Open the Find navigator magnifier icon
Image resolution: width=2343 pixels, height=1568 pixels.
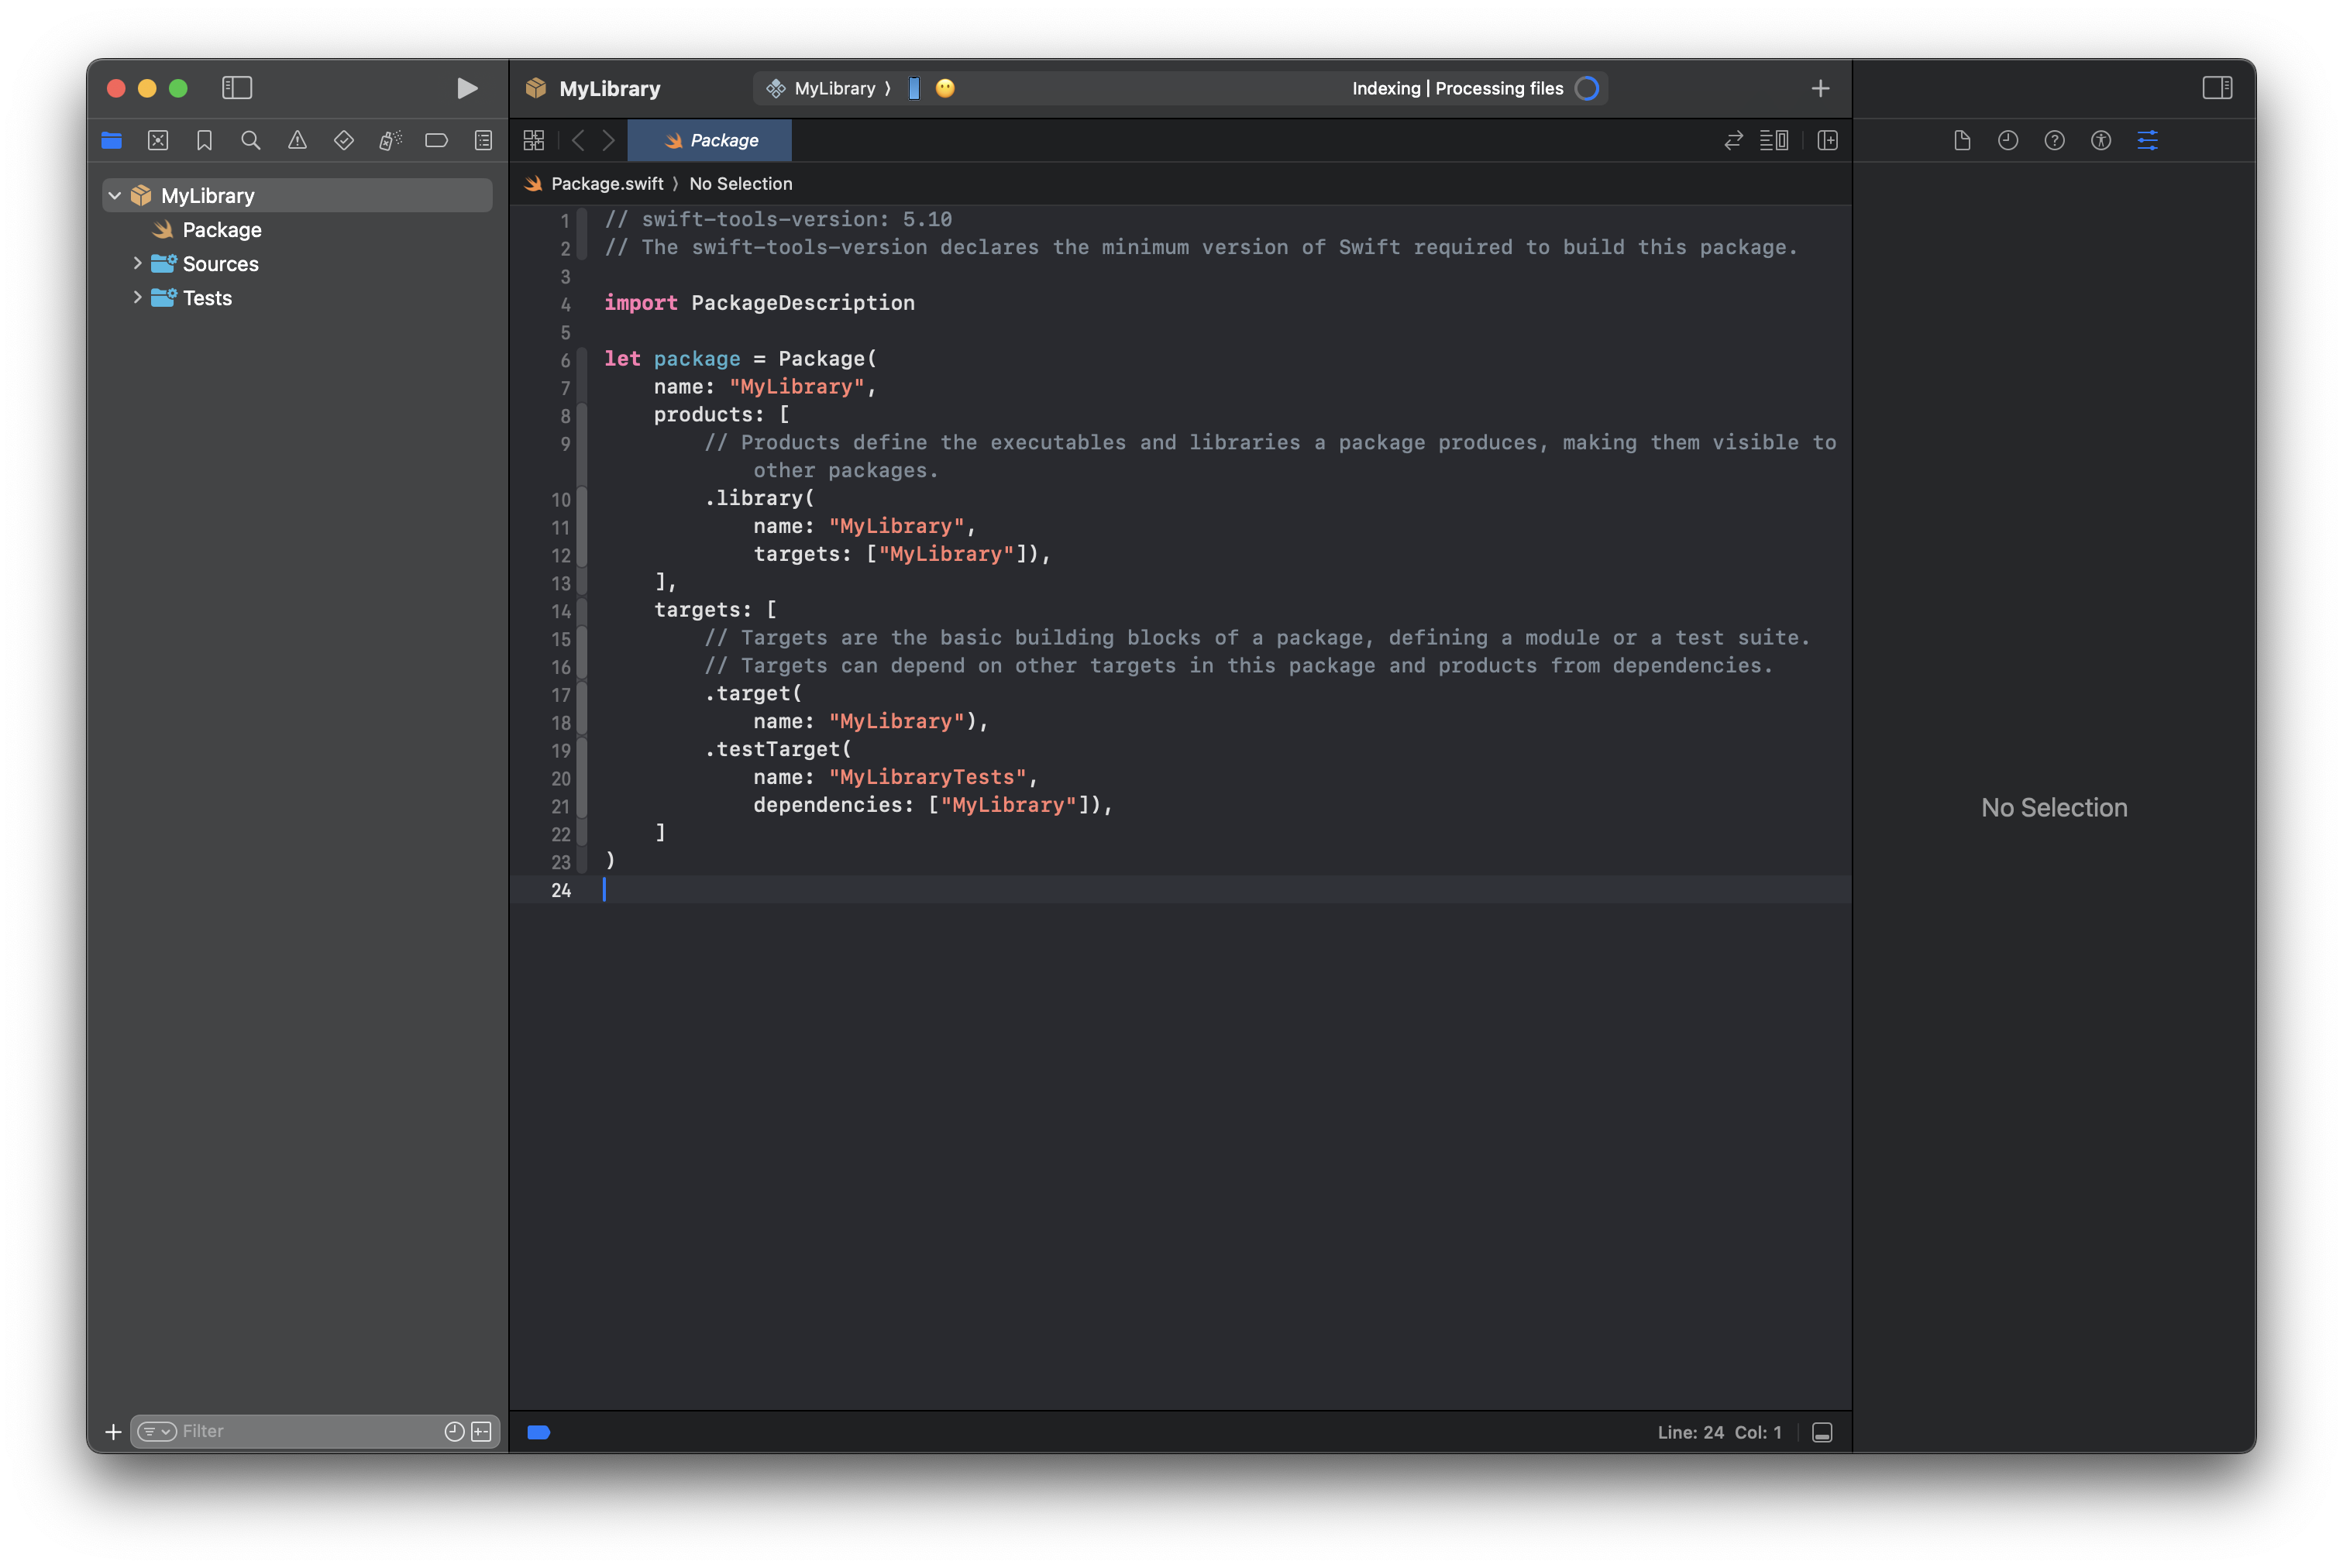click(251, 141)
